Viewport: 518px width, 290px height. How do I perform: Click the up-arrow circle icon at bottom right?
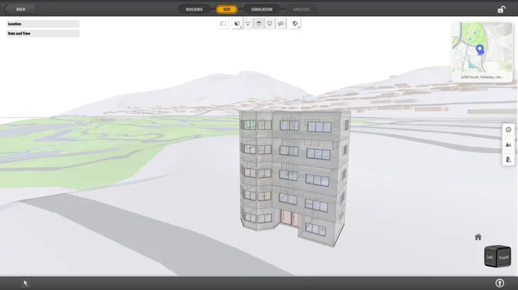click(x=500, y=283)
